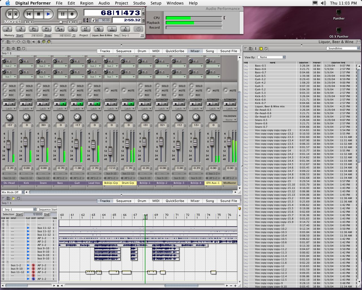
Task: Click the Memory Stop button
Action: 48,35
